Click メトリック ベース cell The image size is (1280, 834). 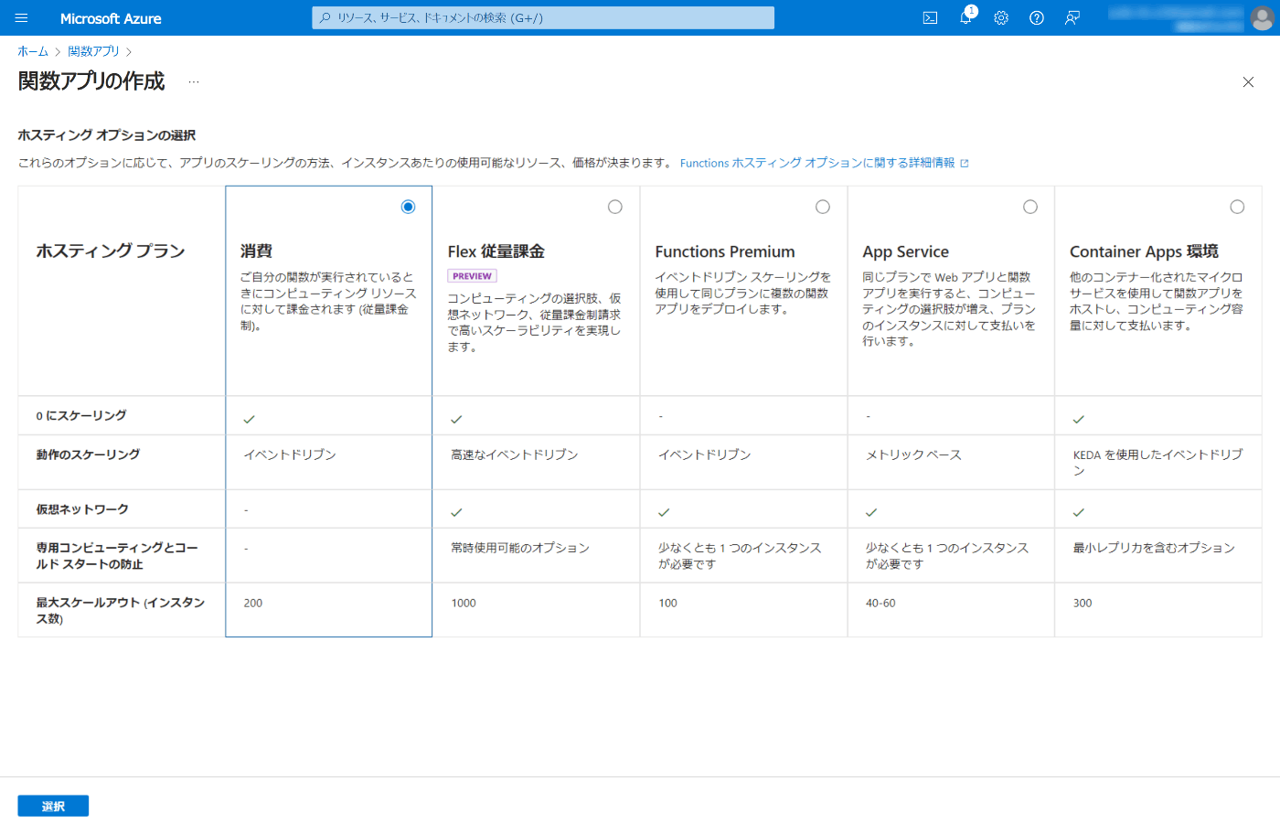[913, 454]
